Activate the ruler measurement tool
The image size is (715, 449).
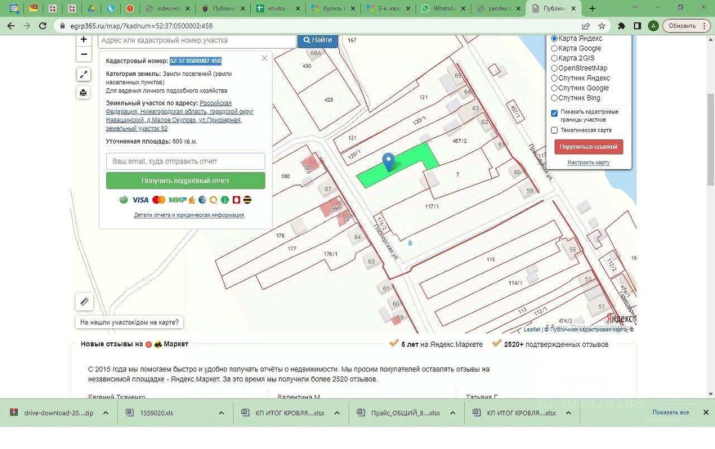(x=84, y=302)
